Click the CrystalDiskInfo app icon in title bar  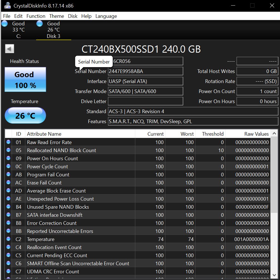point(8,6)
